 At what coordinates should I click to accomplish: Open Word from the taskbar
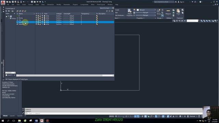pos(36,121)
